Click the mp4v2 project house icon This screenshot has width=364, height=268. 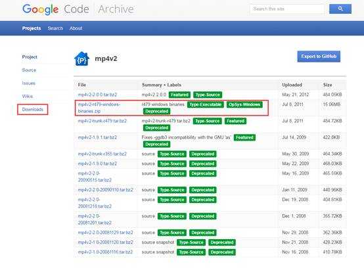(81, 58)
